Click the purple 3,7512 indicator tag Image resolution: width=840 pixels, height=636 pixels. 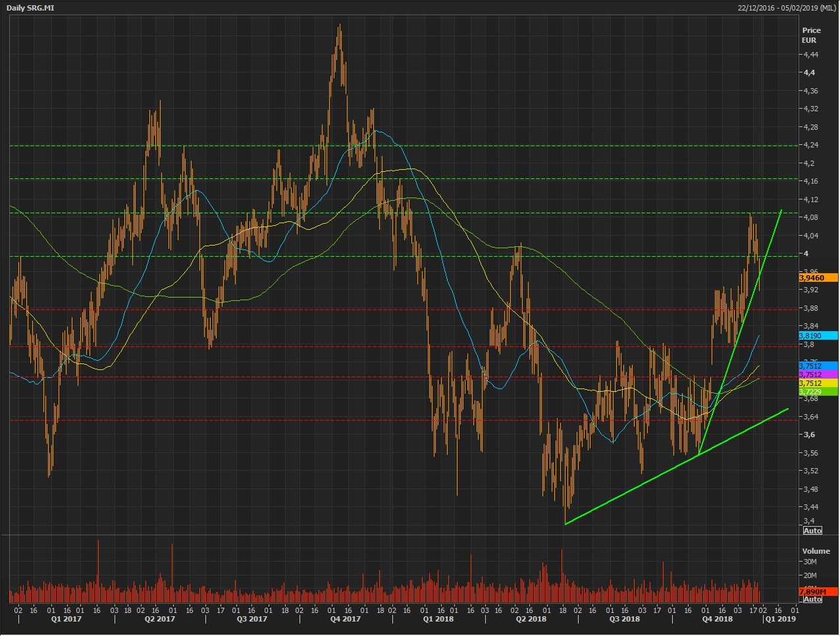coord(818,375)
